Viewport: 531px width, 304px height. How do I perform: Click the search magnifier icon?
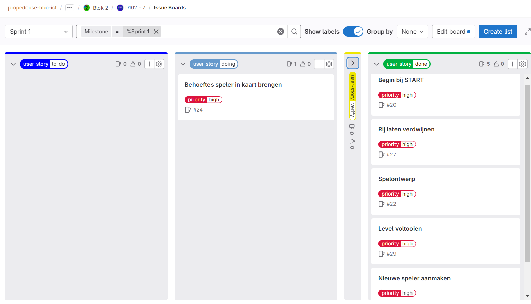pos(294,32)
